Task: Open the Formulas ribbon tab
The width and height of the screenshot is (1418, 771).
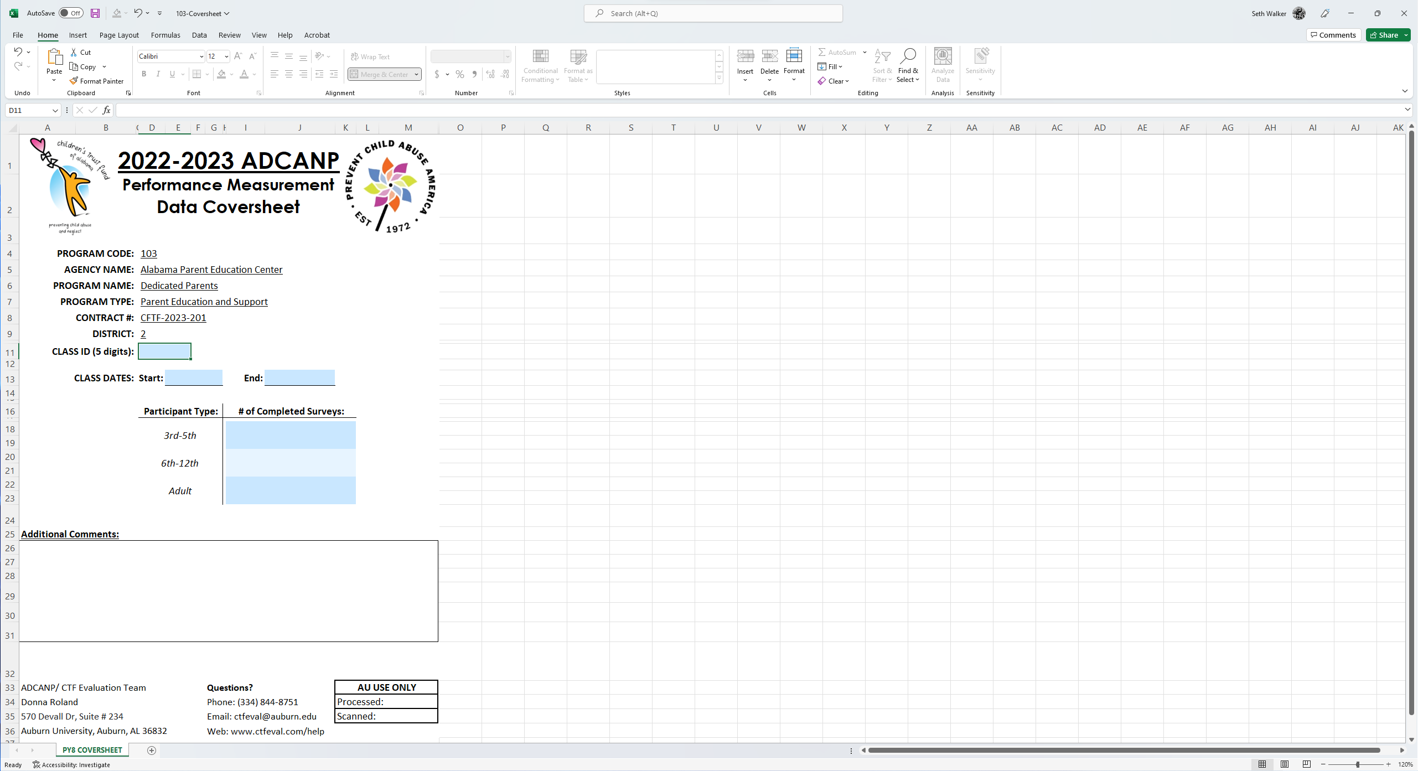Action: [165, 35]
